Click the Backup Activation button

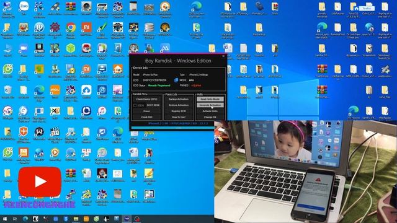coord(179,99)
